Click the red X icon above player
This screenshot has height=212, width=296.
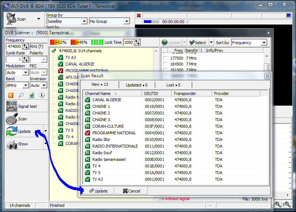(x=138, y=15)
